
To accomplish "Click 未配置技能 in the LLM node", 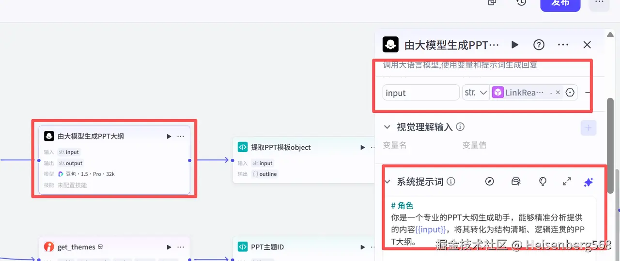I will click(x=72, y=185).
